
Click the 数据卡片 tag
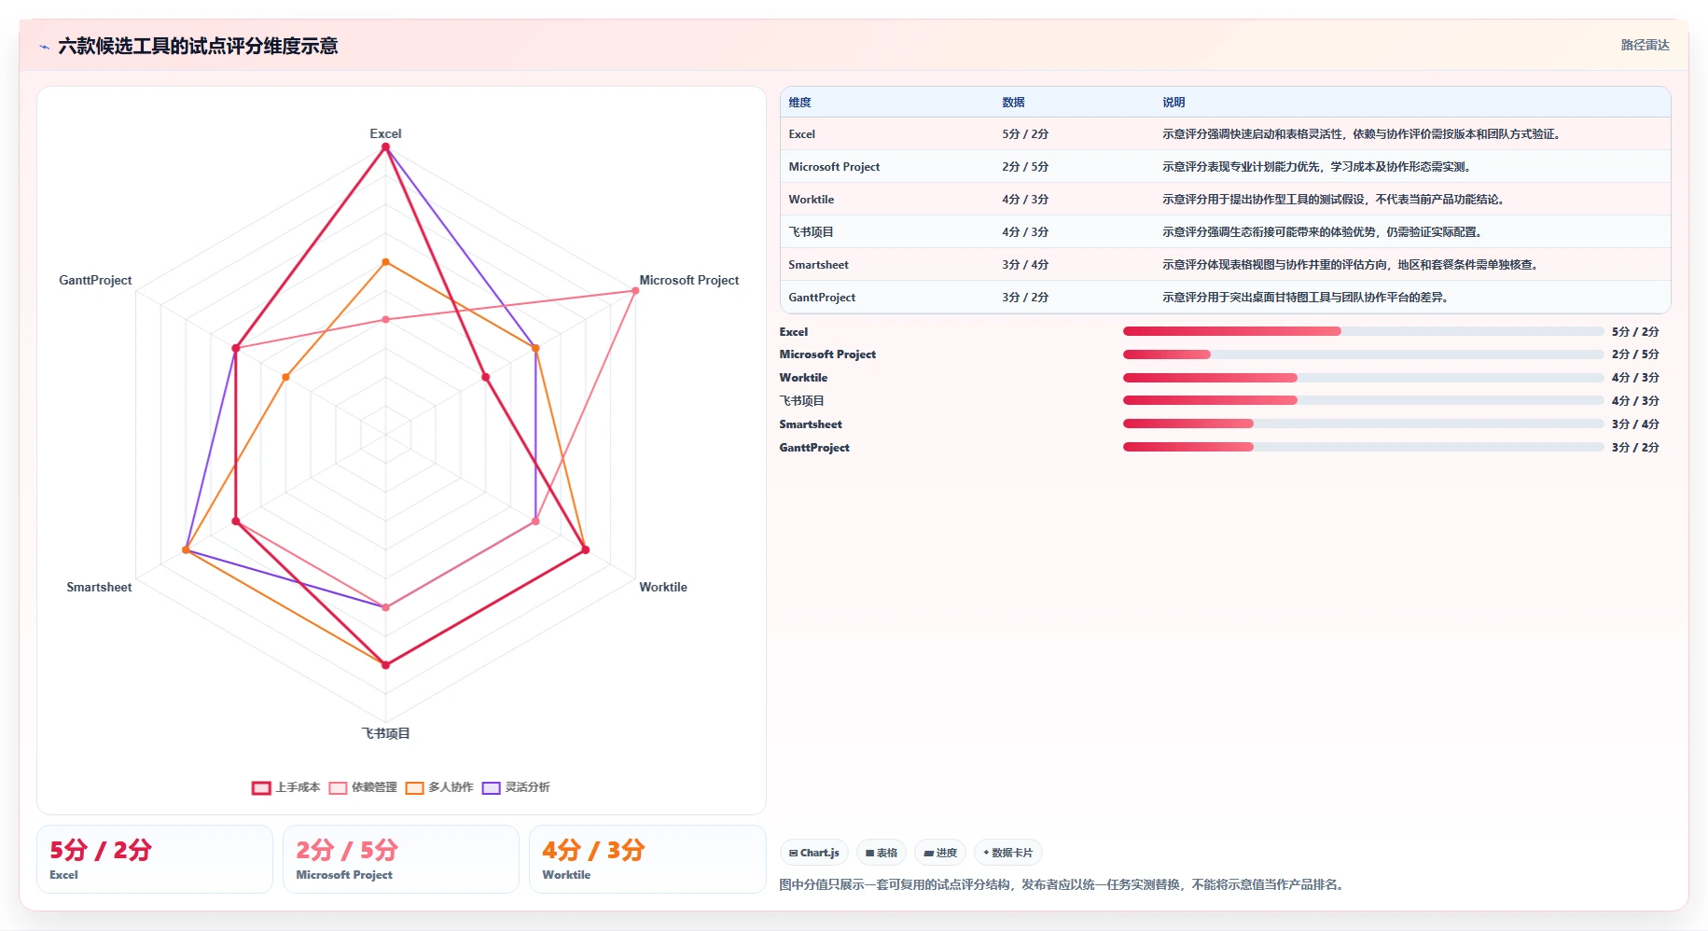(x=1008, y=853)
